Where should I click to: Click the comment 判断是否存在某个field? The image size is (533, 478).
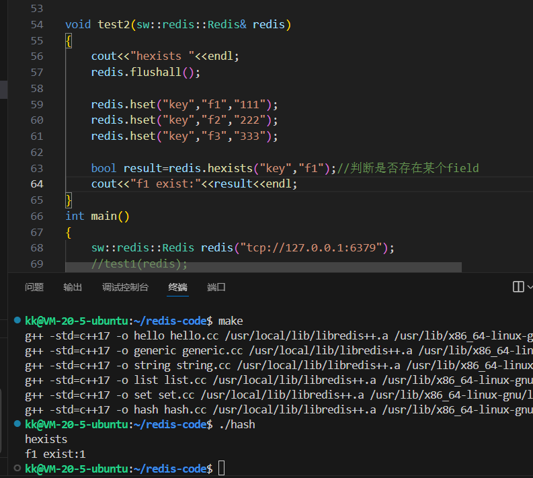click(408, 168)
